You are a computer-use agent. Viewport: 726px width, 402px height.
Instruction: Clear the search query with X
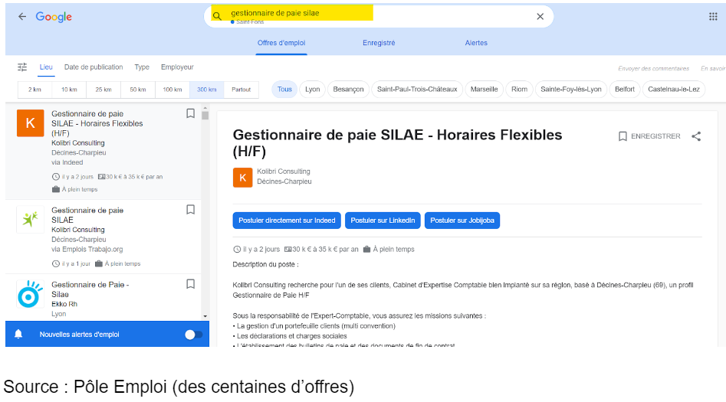[540, 17]
